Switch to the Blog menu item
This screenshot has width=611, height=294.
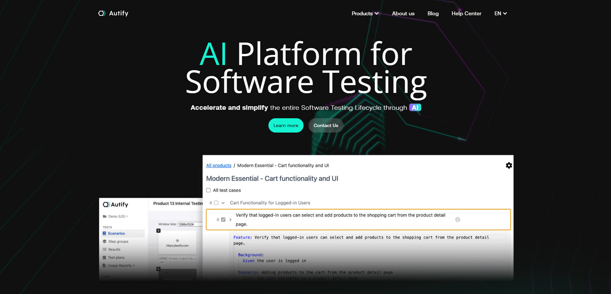point(433,14)
